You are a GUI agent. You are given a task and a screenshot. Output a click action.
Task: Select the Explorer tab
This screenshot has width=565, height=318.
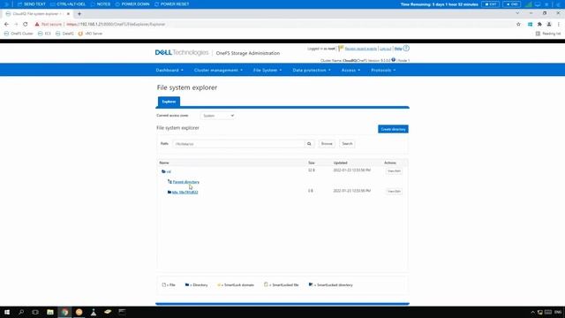(x=169, y=102)
